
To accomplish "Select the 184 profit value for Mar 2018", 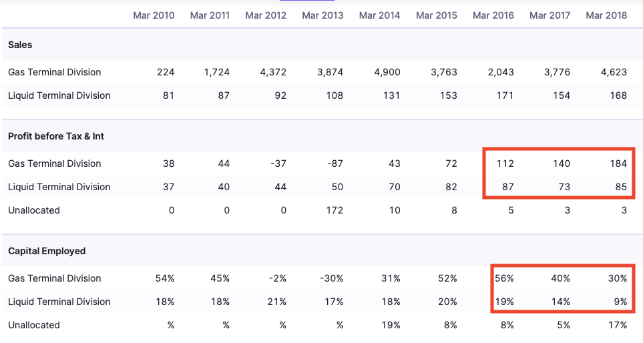I will click(618, 163).
